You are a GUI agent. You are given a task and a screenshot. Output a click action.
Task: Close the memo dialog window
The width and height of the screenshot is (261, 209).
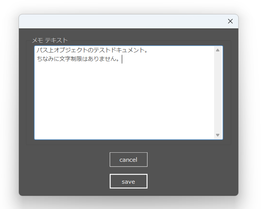230,21
